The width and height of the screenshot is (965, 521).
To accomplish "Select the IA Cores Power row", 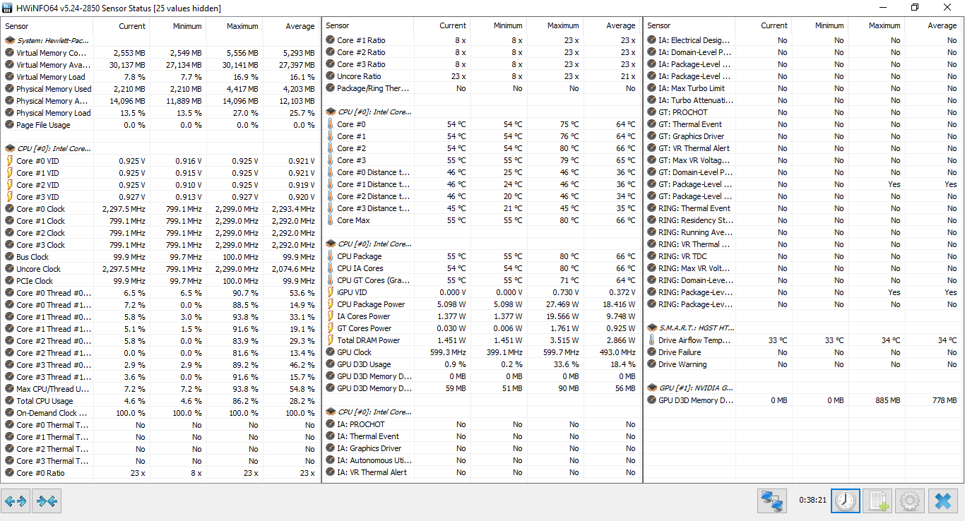I will 482,316.
